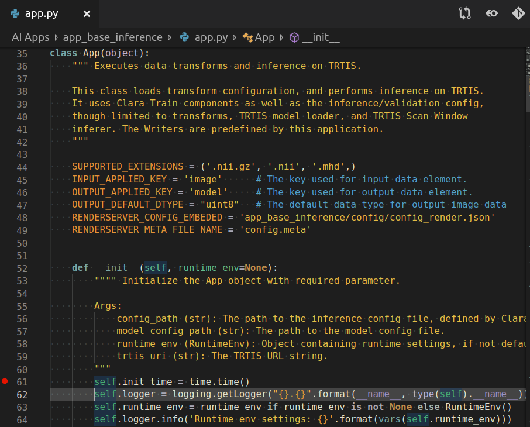Click line number 35 in the gutter

coord(22,53)
